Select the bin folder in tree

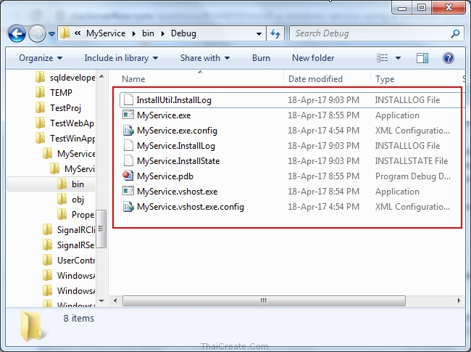(x=70, y=184)
